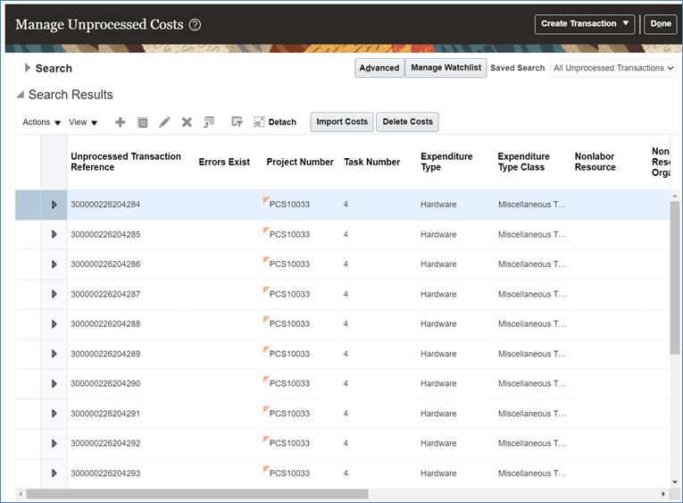Click PCS10033 in row 300000226204285
The height and width of the screenshot is (503, 683).
(289, 234)
